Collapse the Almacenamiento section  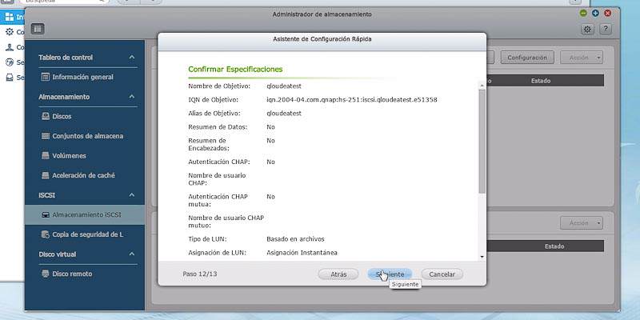[x=132, y=97]
